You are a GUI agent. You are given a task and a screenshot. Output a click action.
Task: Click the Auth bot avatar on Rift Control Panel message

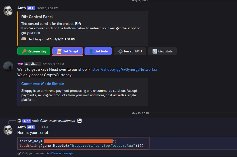pyautogui.click(x=8, y=11)
